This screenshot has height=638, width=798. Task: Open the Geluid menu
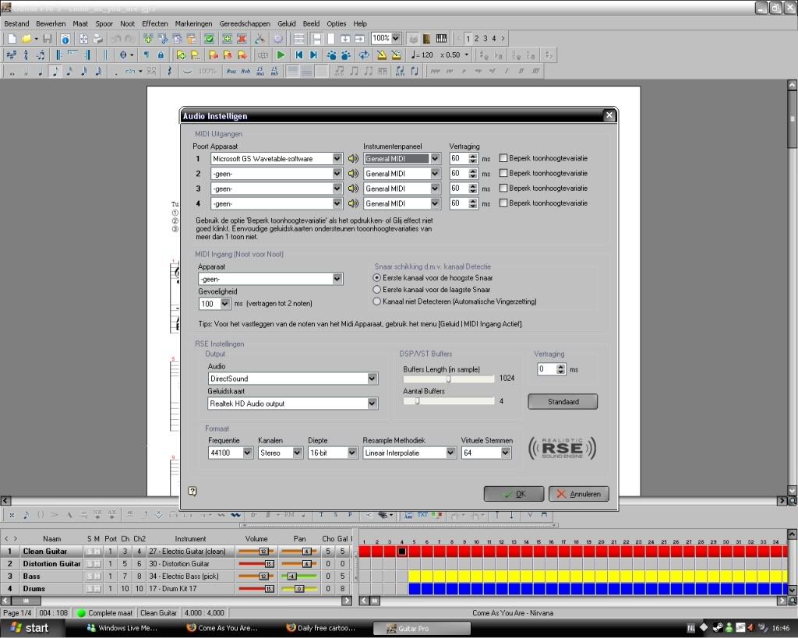(x=287, y=23)
